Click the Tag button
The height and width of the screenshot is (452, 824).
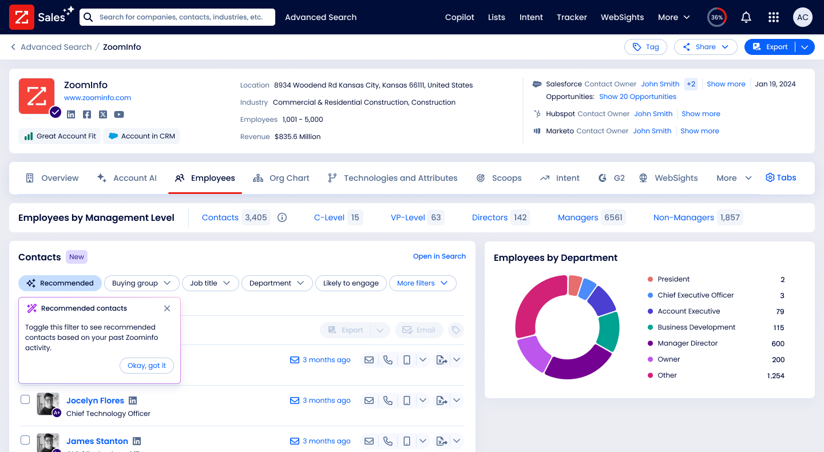645,47
